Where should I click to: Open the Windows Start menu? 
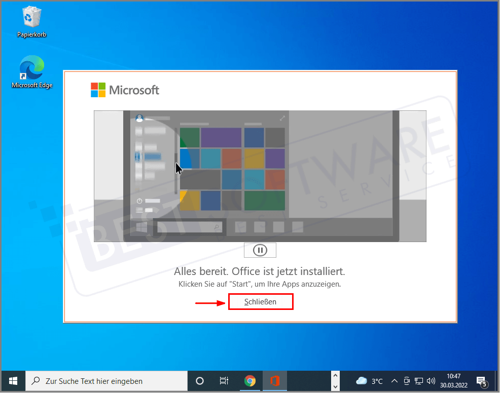(x=13, y=381)
